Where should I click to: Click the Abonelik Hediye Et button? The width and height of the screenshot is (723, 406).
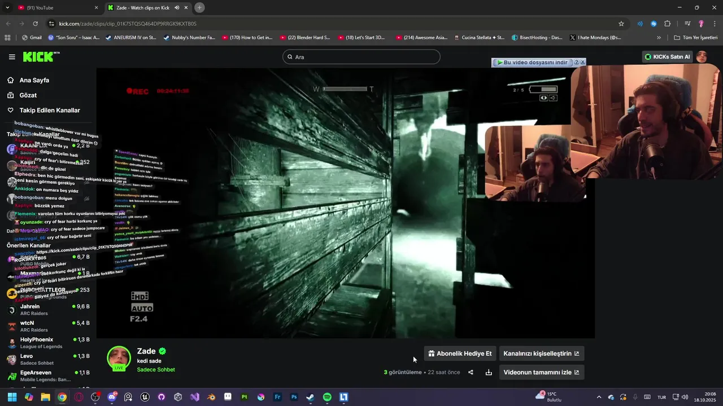tap(460, 354)
